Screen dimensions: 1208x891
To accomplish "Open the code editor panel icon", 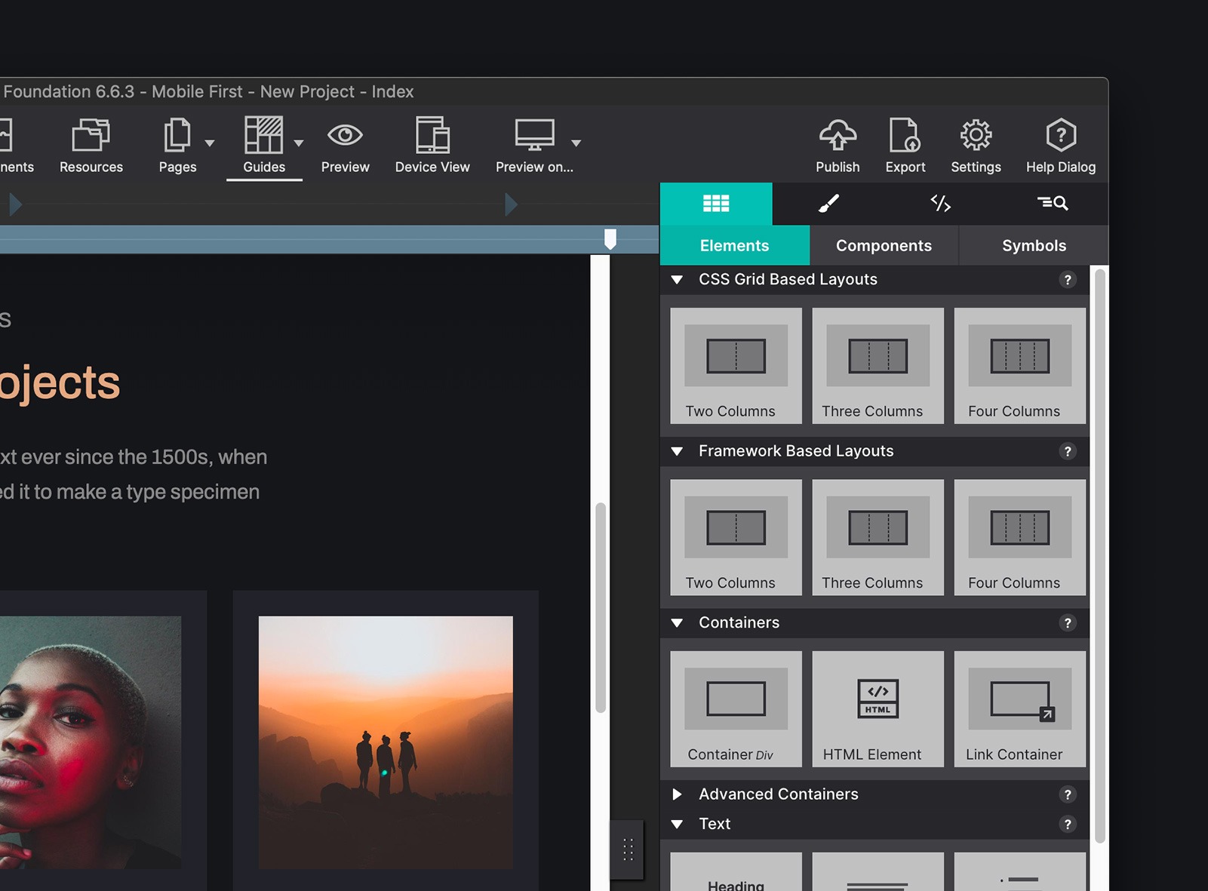I will [940, 204].
